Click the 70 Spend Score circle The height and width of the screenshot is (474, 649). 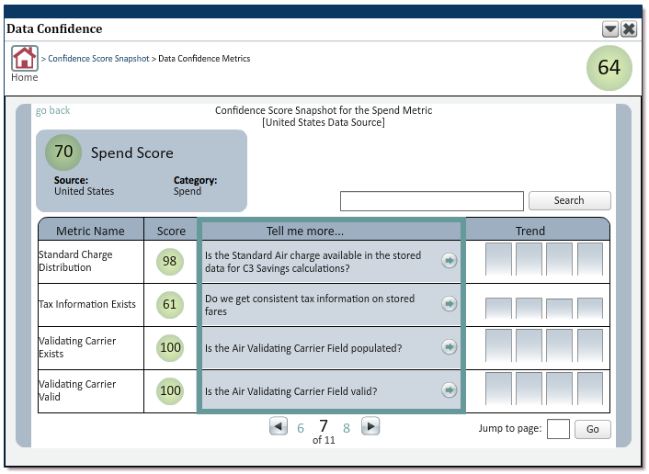63,152
